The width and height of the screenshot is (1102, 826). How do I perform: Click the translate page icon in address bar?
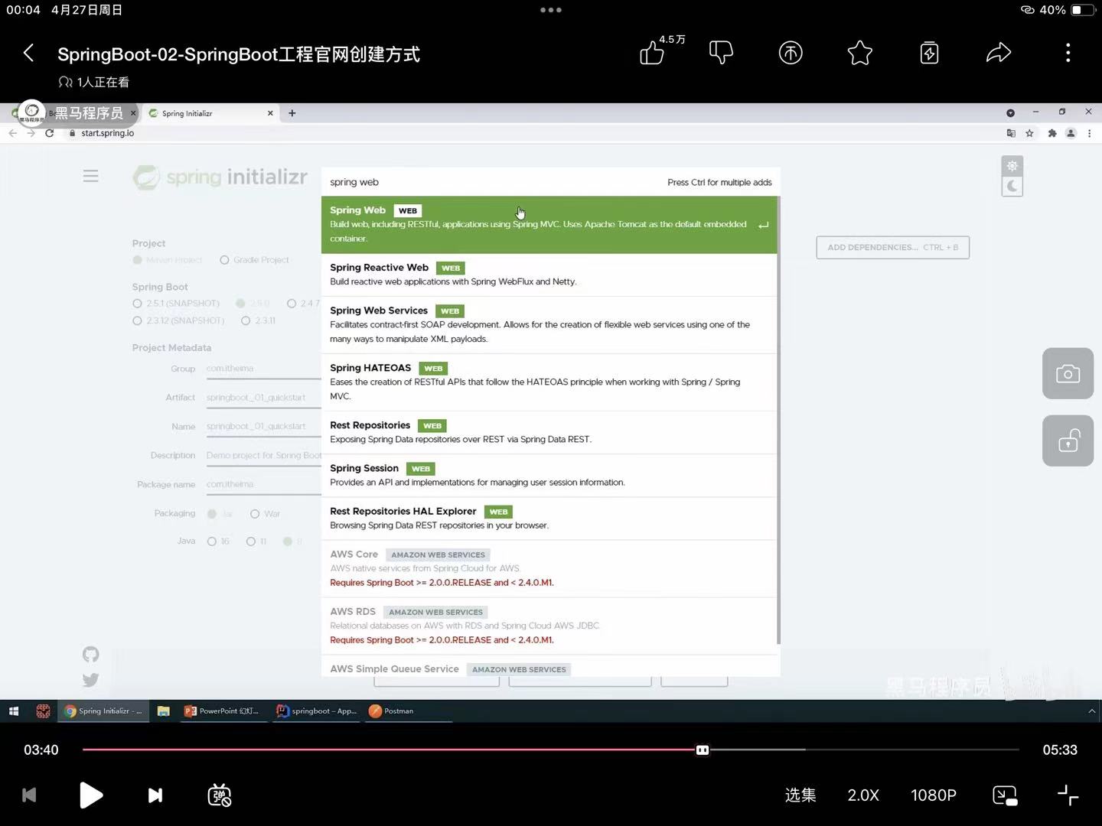tap(1011, 133)
